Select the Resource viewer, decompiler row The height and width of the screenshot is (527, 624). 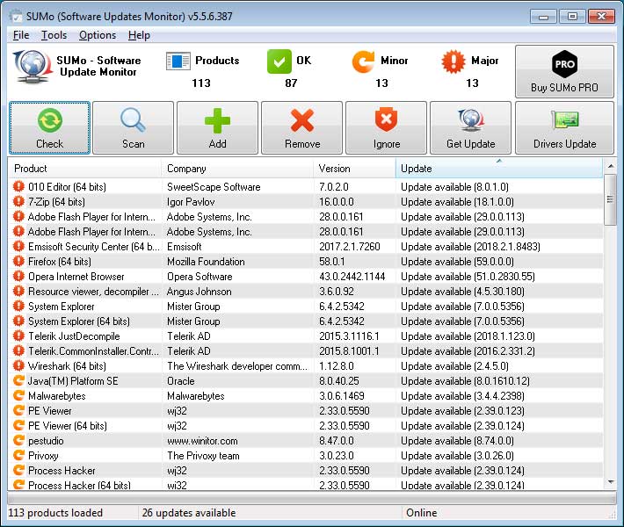(x=305, y=292)
